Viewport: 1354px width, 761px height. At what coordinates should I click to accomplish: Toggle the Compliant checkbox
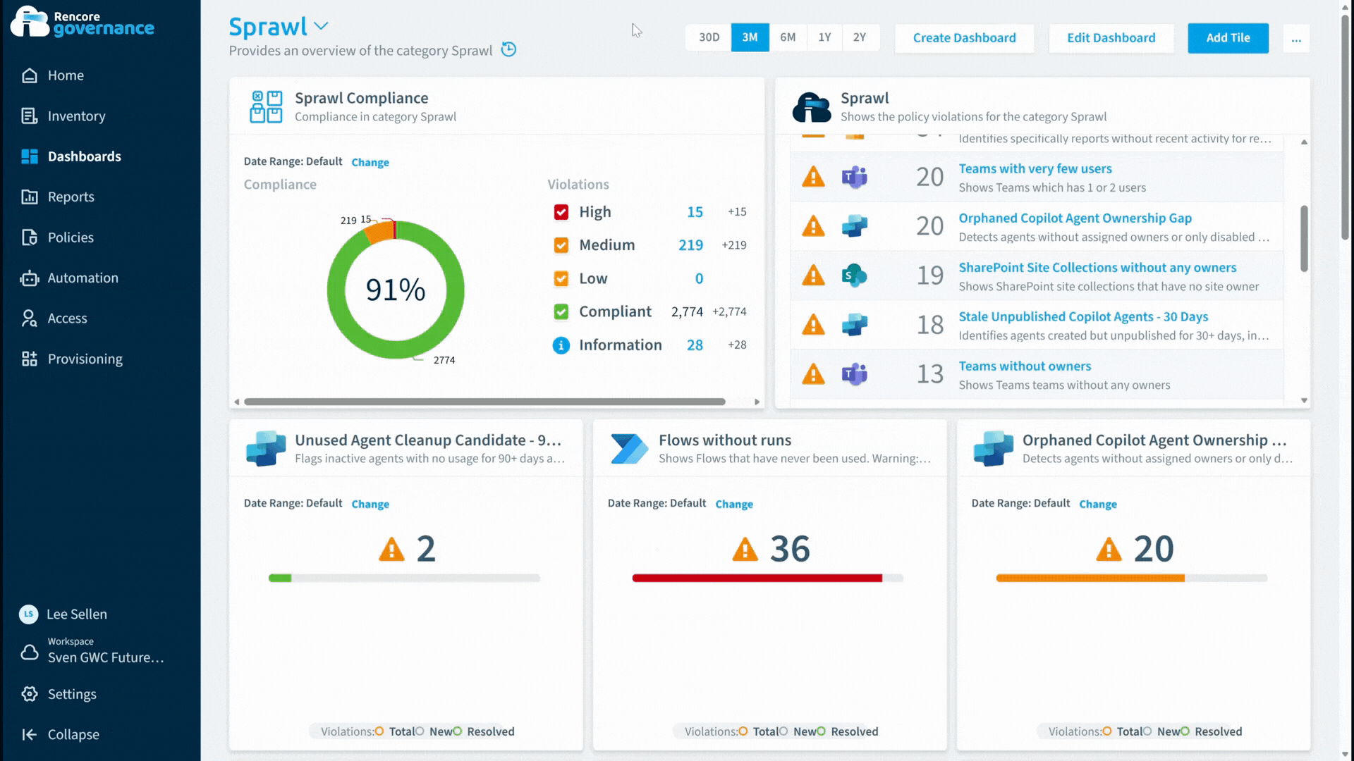[x=561, y=311]
